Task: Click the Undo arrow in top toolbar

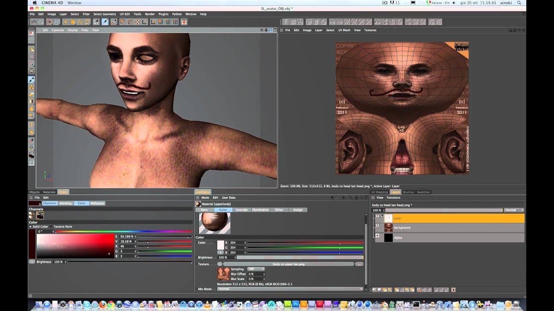Action: 33,22
